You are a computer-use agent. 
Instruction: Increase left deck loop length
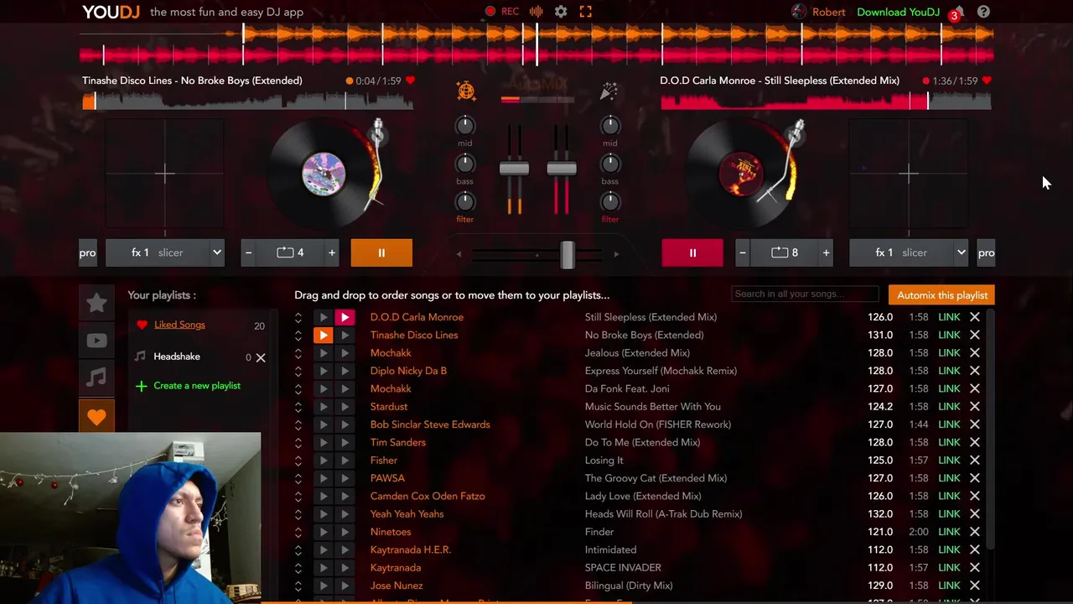click(332, 253)
